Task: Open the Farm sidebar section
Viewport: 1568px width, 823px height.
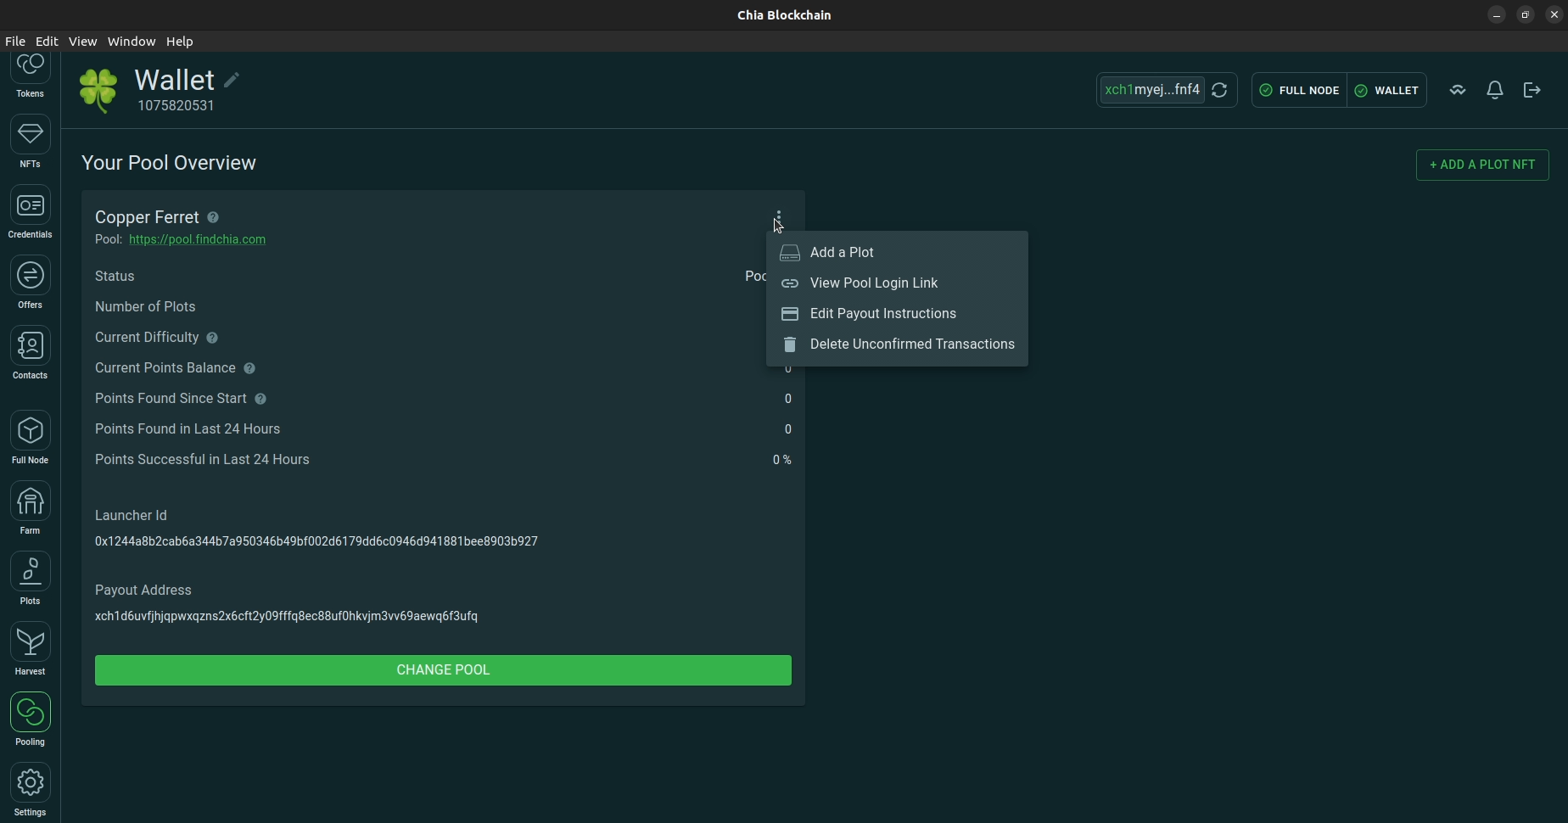Action: [x=31, y=509]
